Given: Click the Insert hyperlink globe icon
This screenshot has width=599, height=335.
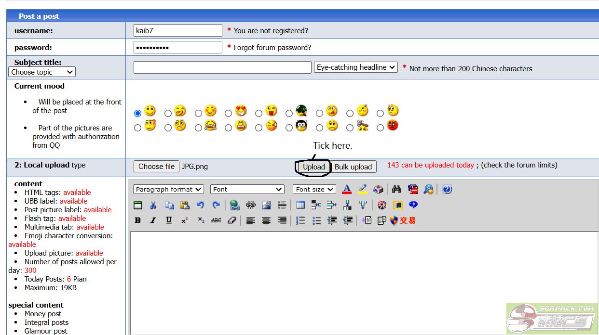Looking at the screenshot, I should (x=235, y=205).
